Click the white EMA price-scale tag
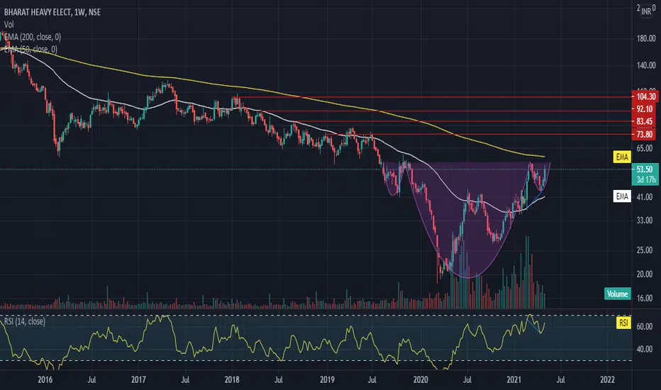This screenshot has width=661, height=390. pyautogui.click(x=622, y=196)
